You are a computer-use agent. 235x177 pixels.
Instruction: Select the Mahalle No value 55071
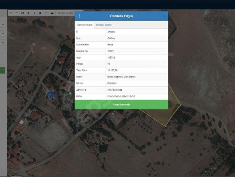(110, 51)
